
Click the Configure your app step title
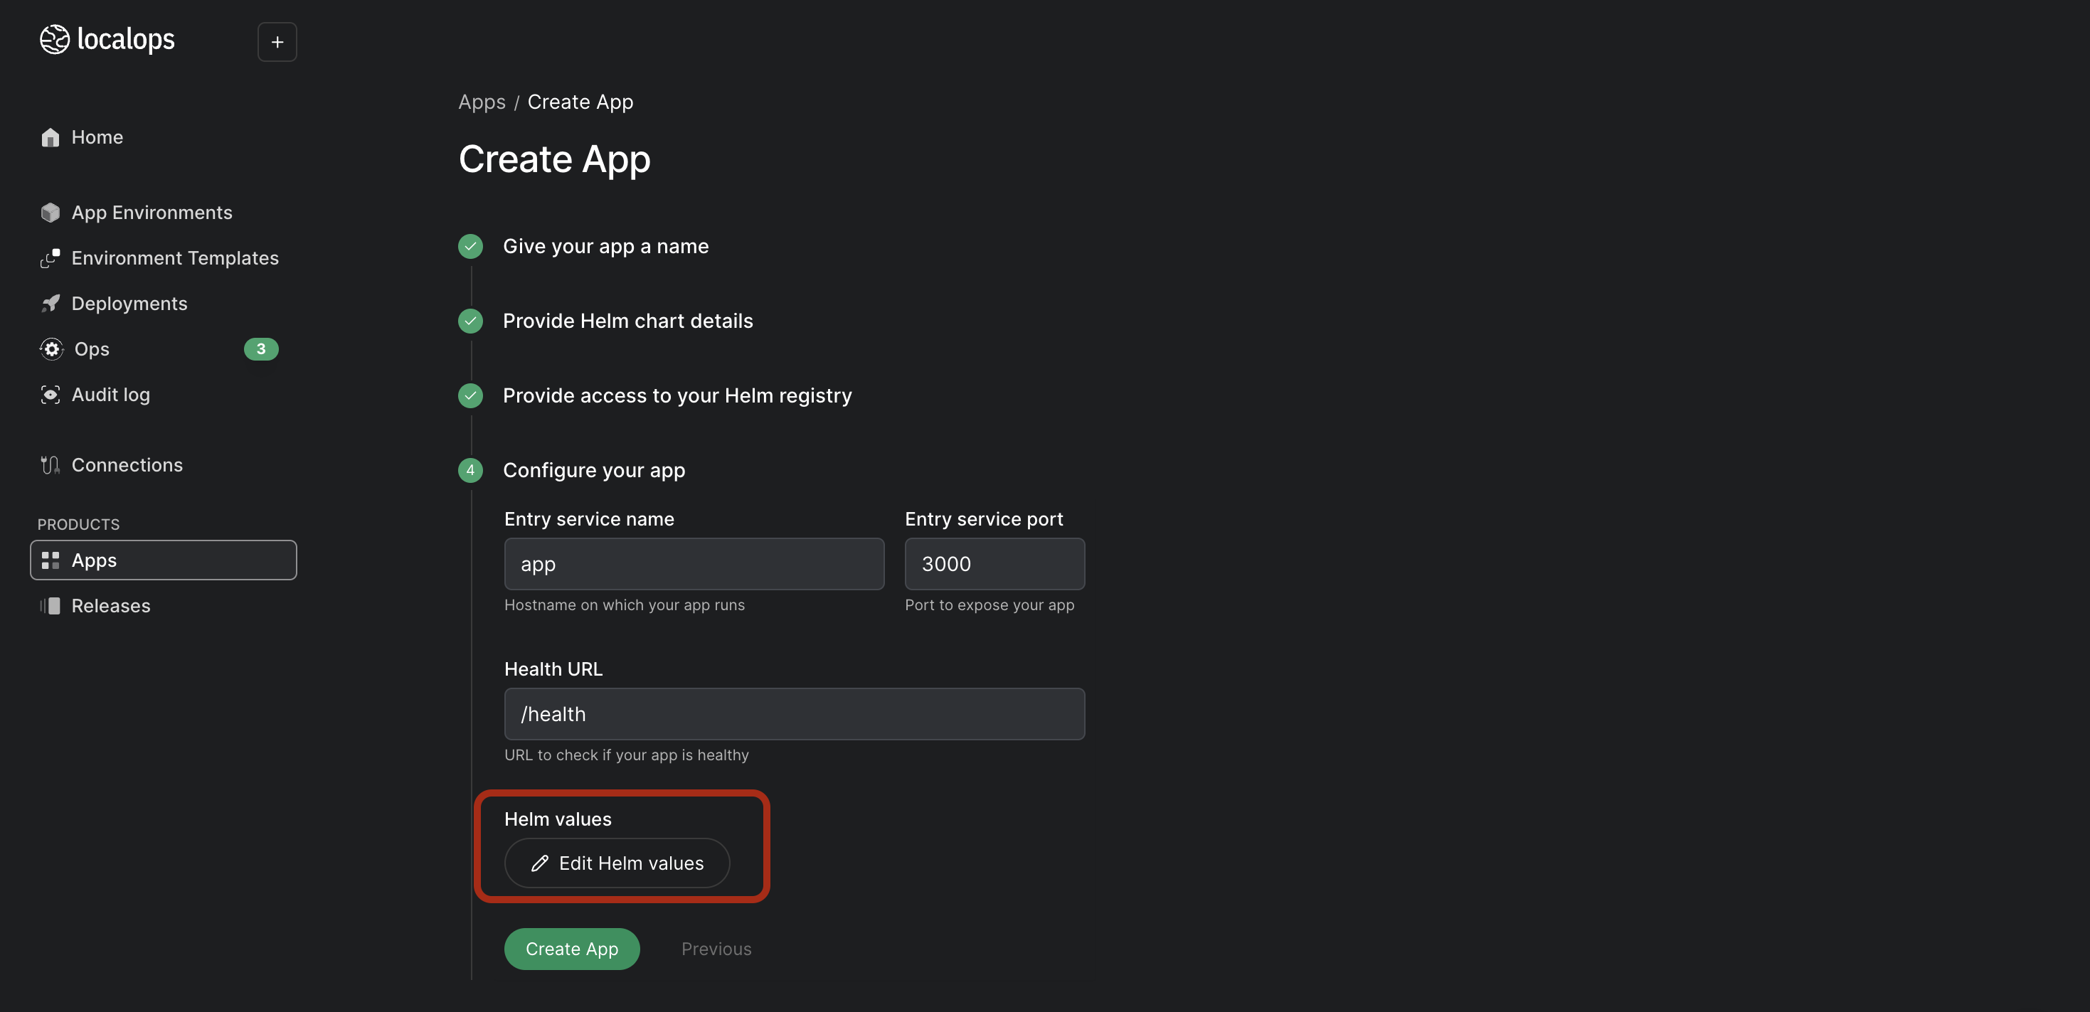click(594, 470)
